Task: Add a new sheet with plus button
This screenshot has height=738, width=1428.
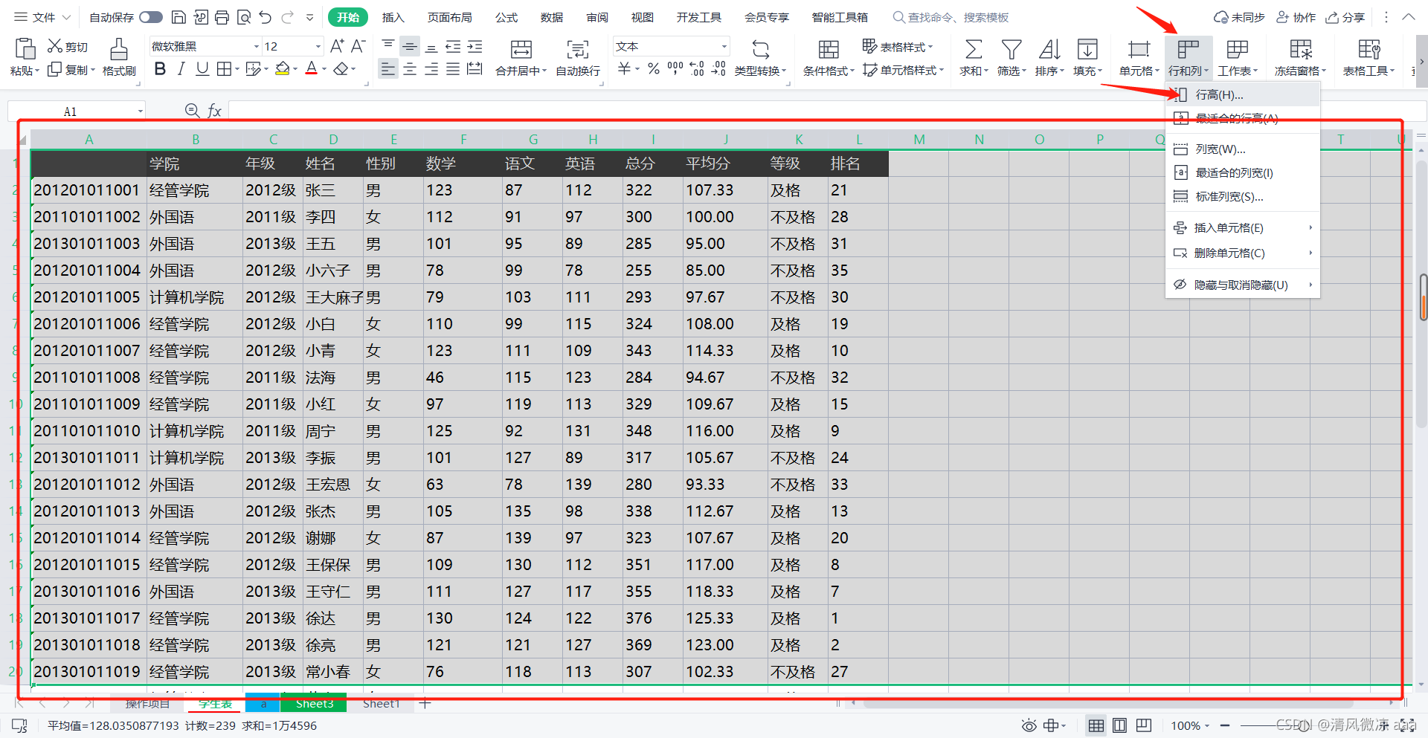Action: 425,703
